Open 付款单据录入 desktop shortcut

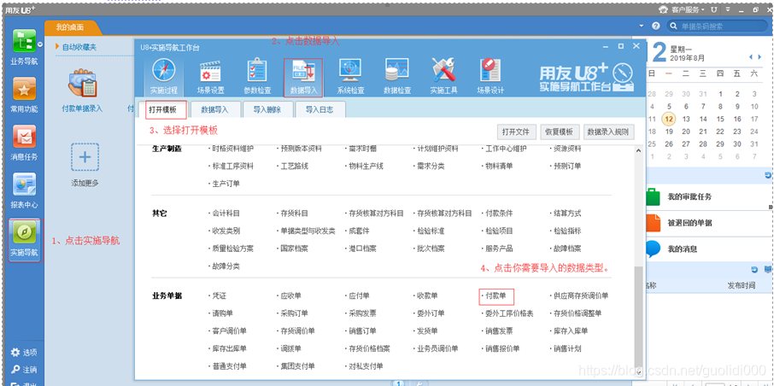[82, 91]
